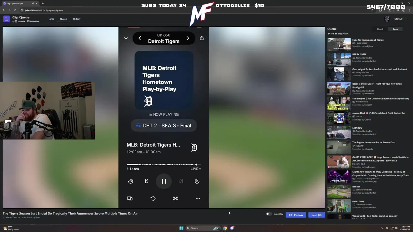The image size is (413, 232).
Task: Jump to LIVE in the player
Action: (x=196, y=169)
